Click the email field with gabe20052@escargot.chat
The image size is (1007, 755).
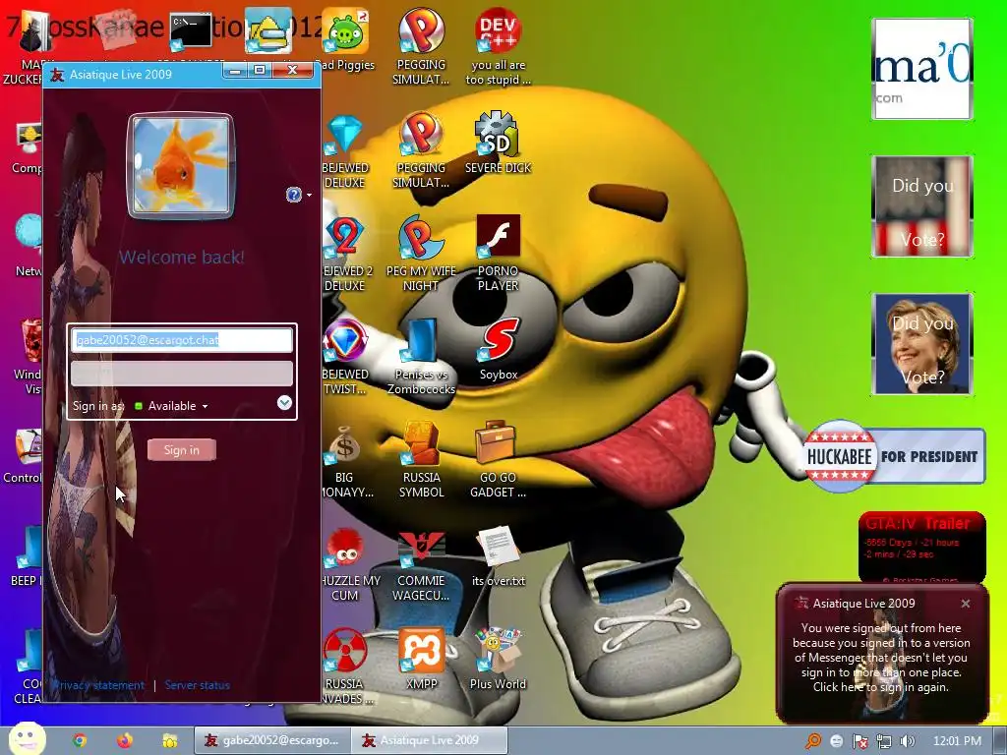point(182,340)
